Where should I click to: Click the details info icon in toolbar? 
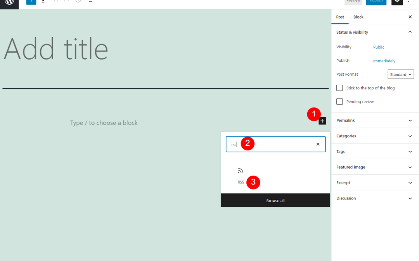point(78,2)
